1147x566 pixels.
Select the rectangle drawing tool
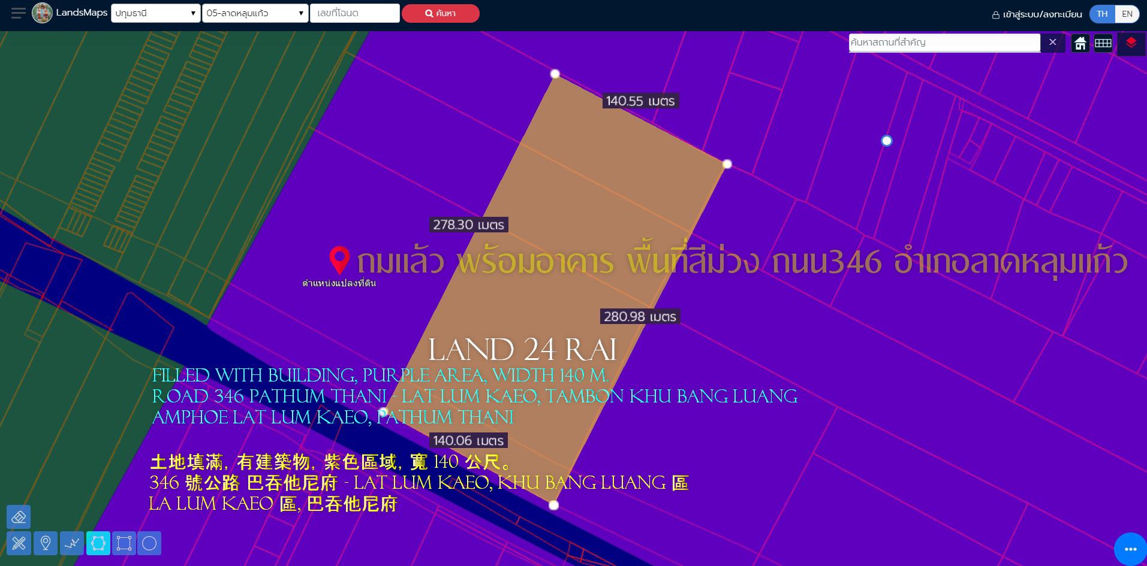pyautogui.click(x=124, y=543)
